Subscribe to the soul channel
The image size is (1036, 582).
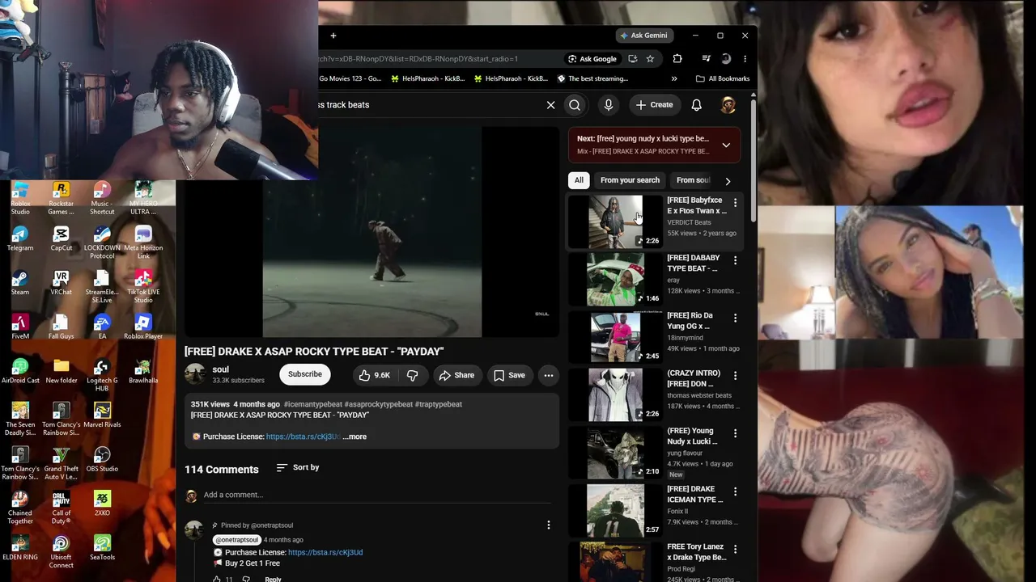(305, 374)
